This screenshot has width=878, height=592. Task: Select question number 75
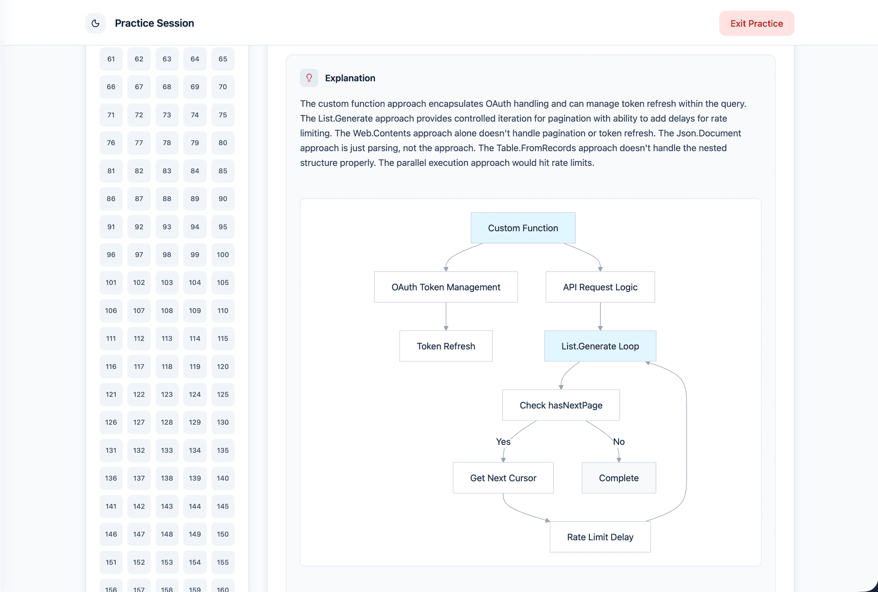[223, 115]
